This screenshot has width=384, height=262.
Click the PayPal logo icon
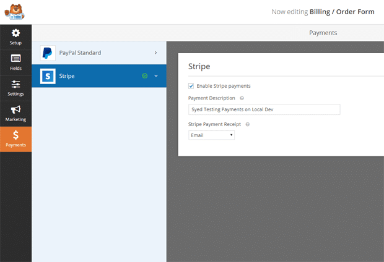pyautogui.click(x=48, y=53)
